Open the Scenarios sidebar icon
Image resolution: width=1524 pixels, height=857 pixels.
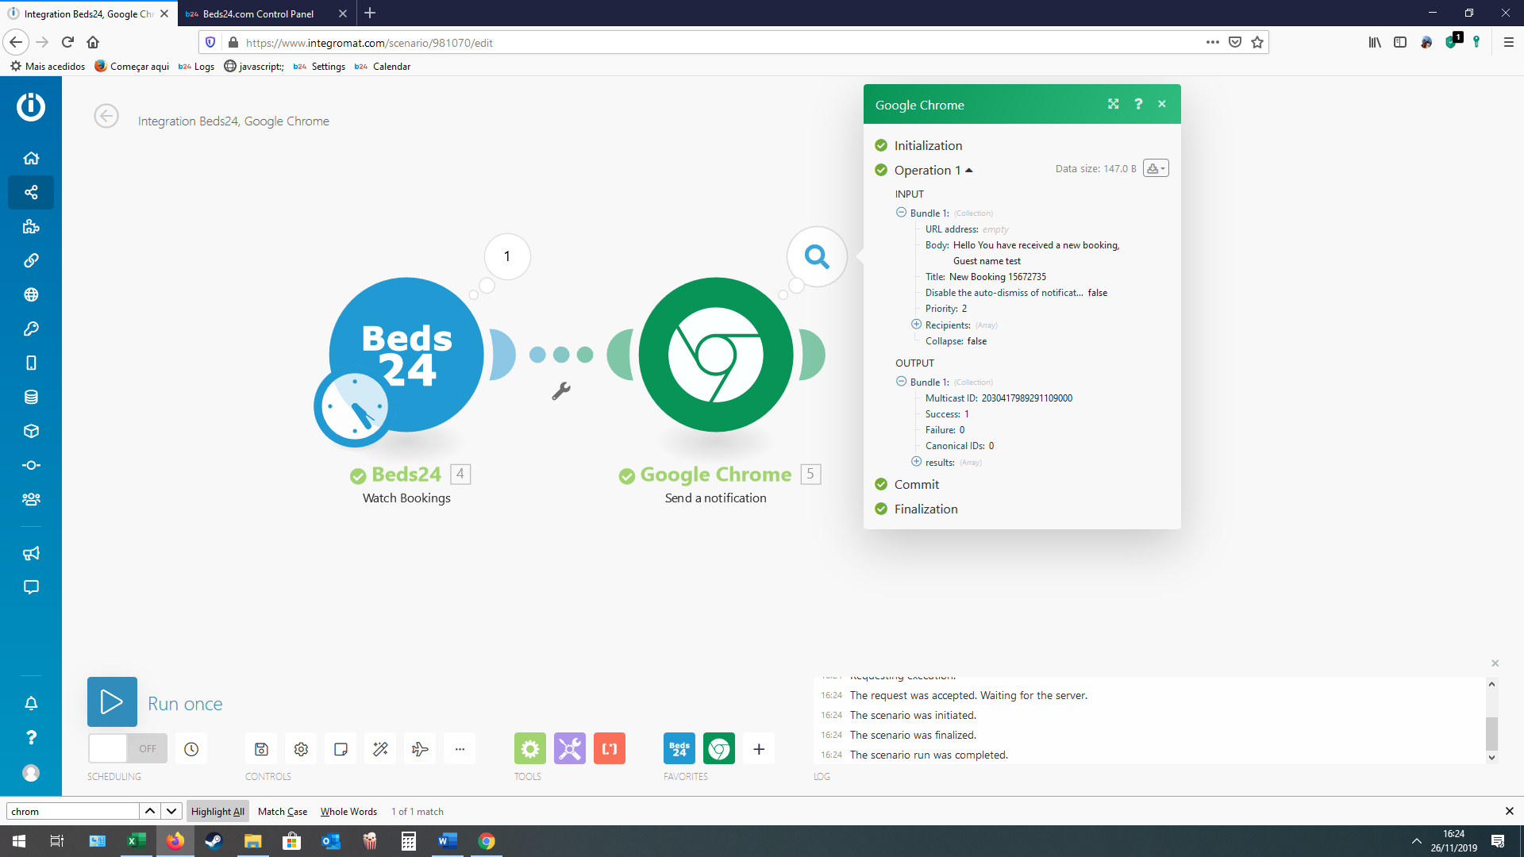click(31, 192)
